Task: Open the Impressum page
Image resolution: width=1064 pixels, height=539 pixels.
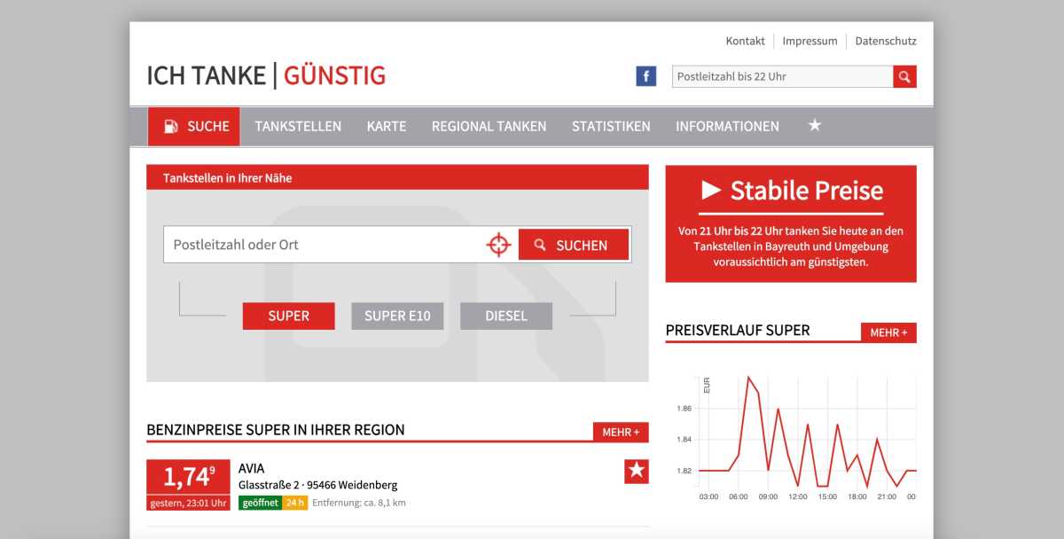Action: [x=810, y=41]
